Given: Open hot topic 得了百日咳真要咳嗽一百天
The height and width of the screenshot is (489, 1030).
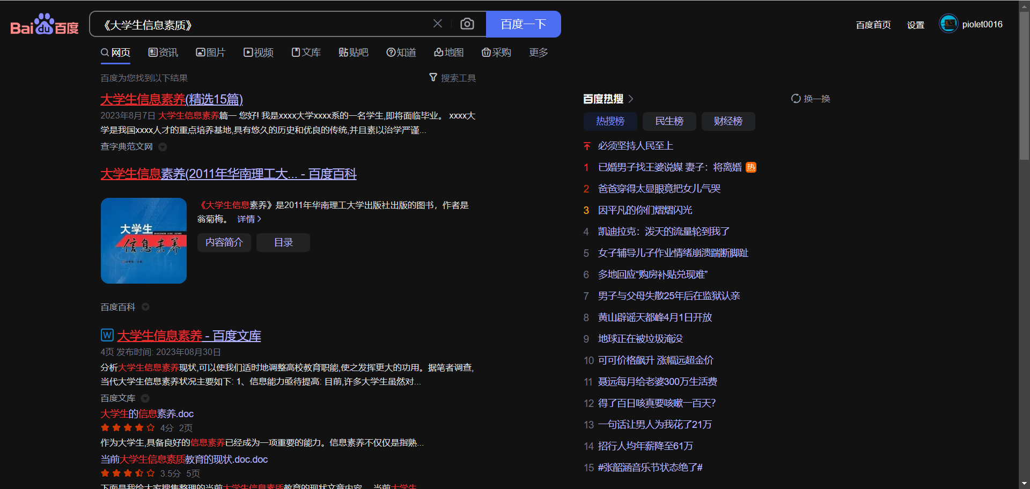Looking at the screenshot, I should [657, 403].
